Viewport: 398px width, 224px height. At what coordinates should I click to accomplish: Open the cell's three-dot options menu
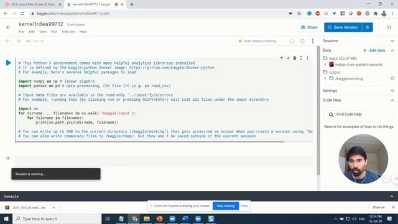(x=307, y=58)
